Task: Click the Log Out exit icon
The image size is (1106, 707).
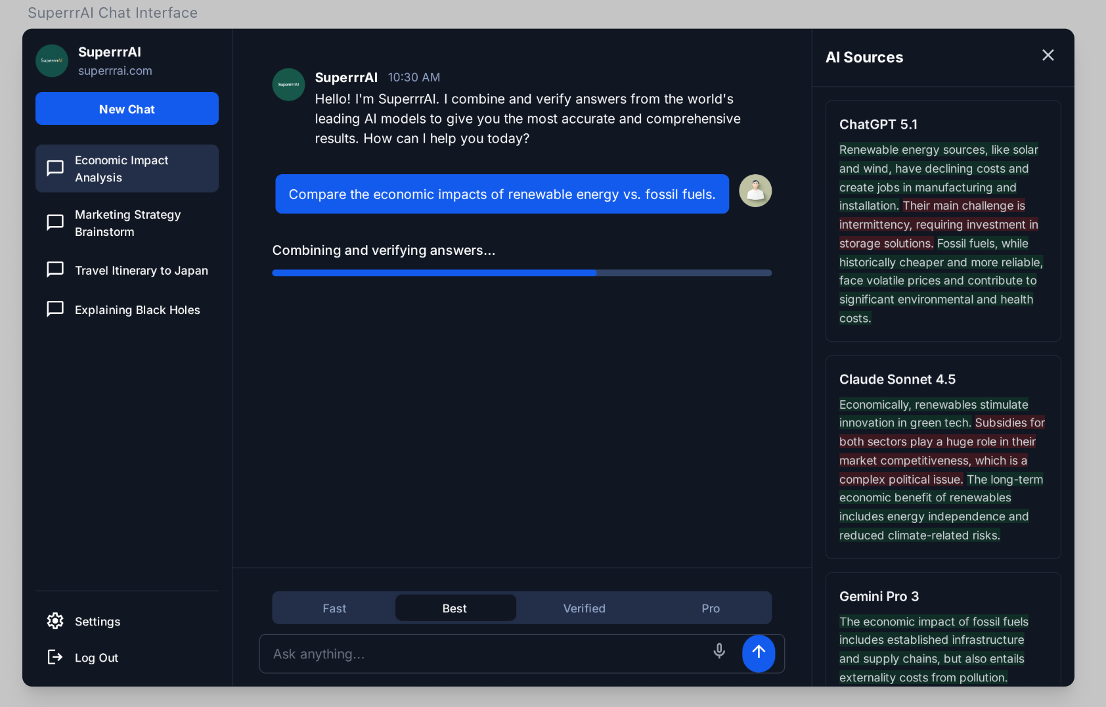Action: click(55, 657)
